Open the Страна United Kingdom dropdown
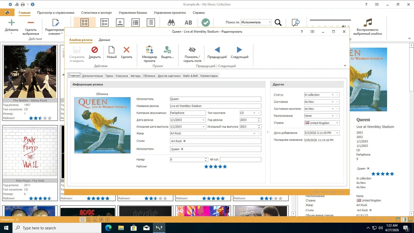Image resolution: width=414 pixels, height=233 pixels. (337, 123)
